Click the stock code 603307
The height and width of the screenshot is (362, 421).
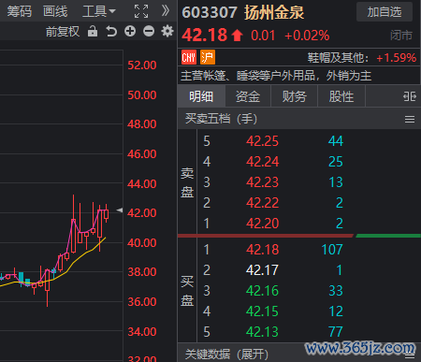(x=210, y=12)
